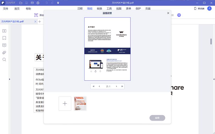Go to next page in preview
The width and height of the screenshot is (215, 134).
click(116, 86)
